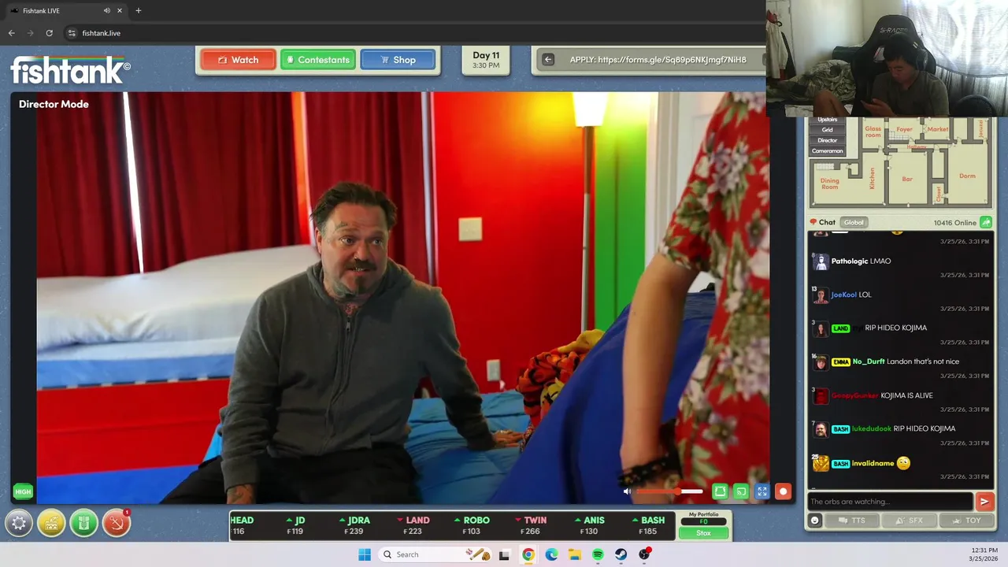Switch to Director camera view
1008x567 pixels.
point(827,140)
